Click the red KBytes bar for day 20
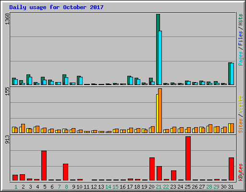This screenshot has height=192, width=246. coord(152,169)
